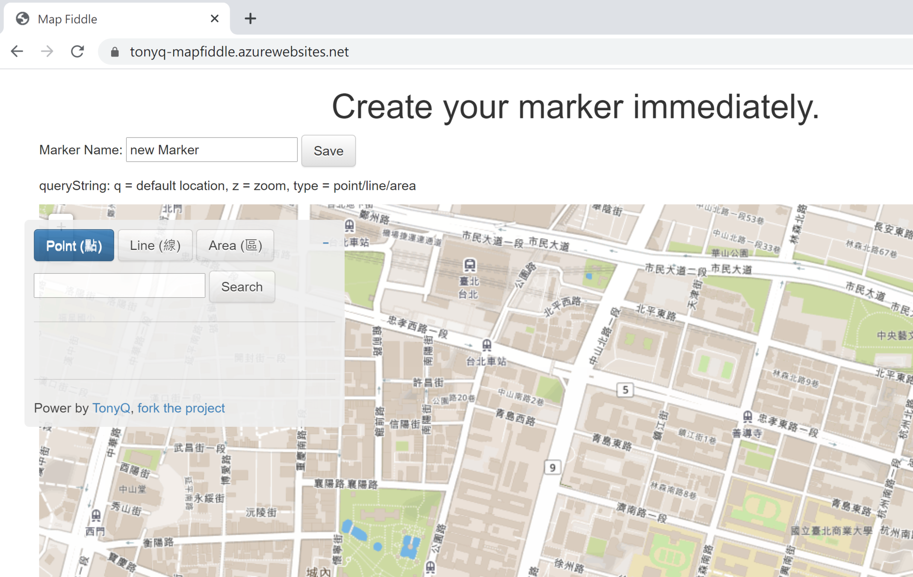Focus the Marker Name text field

211,150
